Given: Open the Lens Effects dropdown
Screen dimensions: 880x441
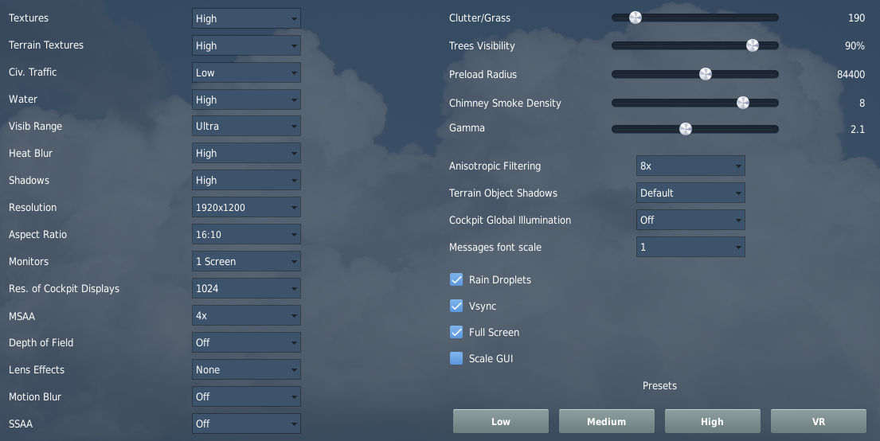Looking at the screenshot, I should click(246, 369).
